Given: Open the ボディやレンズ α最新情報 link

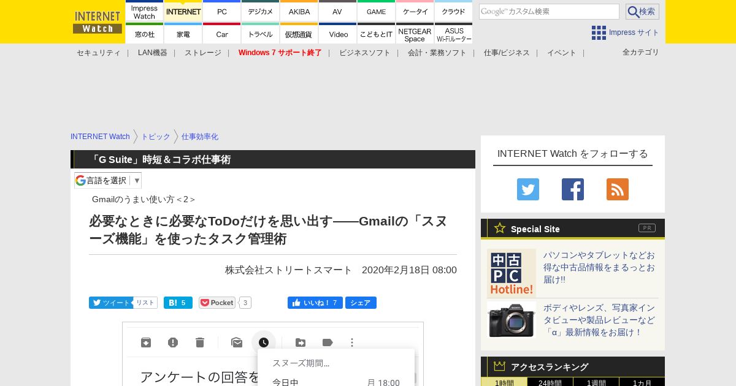Looking at the screenshot, I should coord(599,320).
